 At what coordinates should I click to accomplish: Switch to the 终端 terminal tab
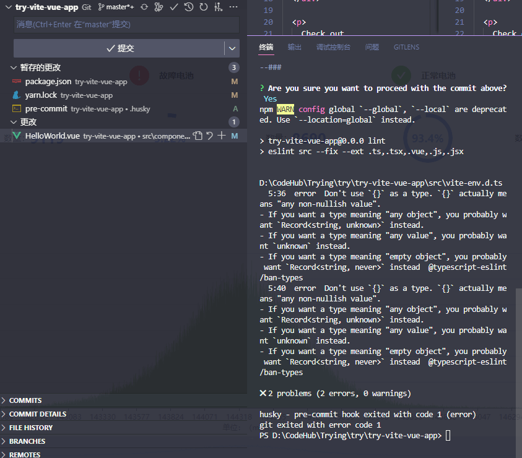pos(266,47)
